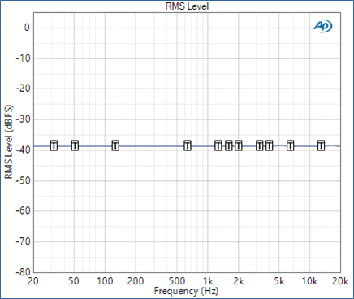This screenshot has height=299, width=354.
Task: Select the T marker between 5k and 10k
Action: [x=290, y=145]
